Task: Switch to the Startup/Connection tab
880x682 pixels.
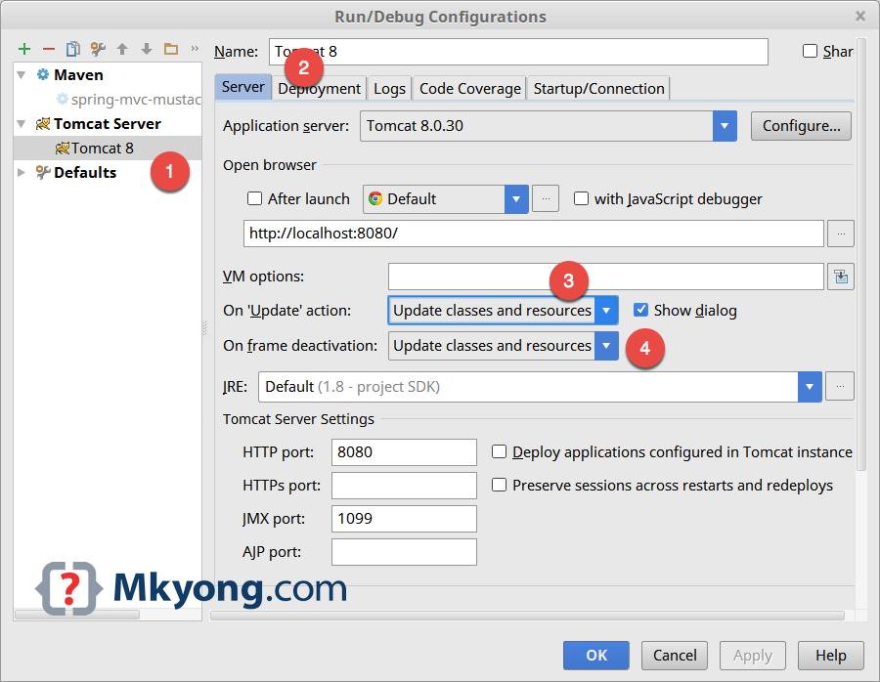Action: coord(598,89)
